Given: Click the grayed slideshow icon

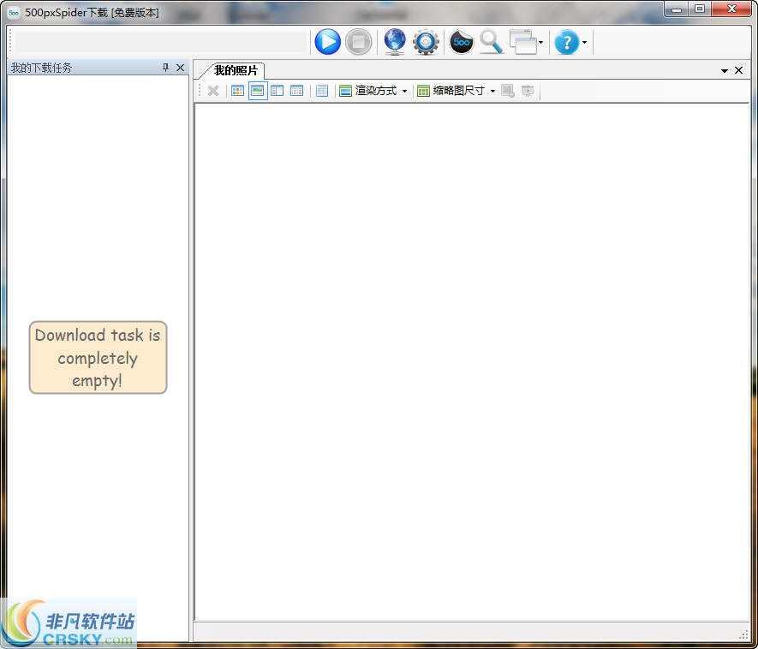Looking at the screenshot, I should coord(528,91).
